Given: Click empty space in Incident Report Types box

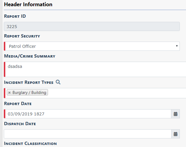Looking at the screenshot, I should [118, 93].
